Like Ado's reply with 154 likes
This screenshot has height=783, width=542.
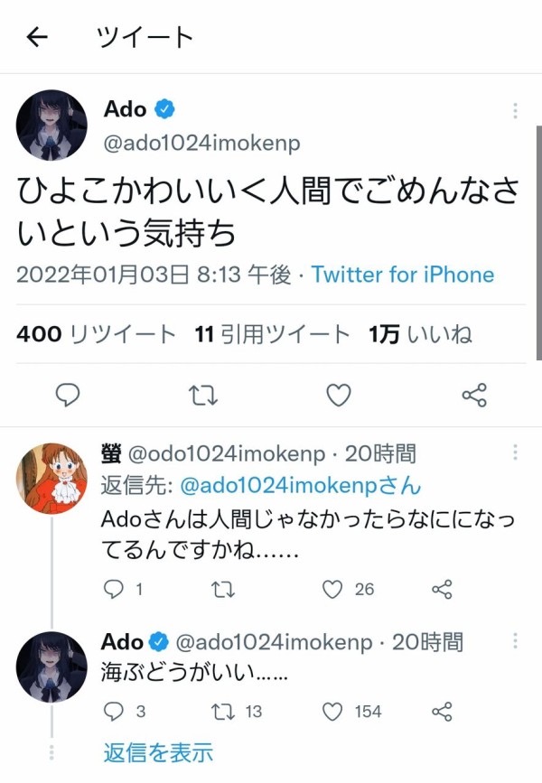(351, 712)
